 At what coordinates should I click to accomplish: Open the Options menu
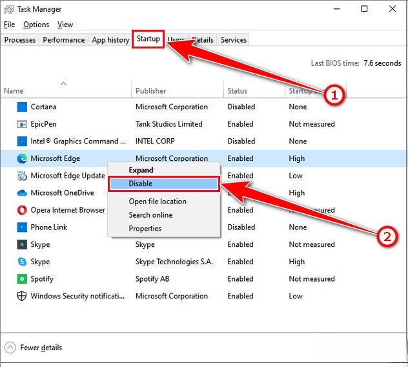tap(36, 25)
